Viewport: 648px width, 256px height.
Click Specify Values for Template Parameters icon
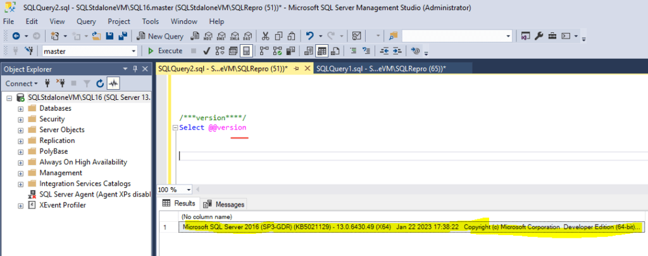[x=415, y=51]
